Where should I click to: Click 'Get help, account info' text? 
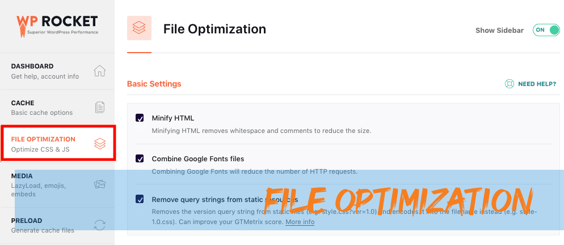[x=45, y=76]
